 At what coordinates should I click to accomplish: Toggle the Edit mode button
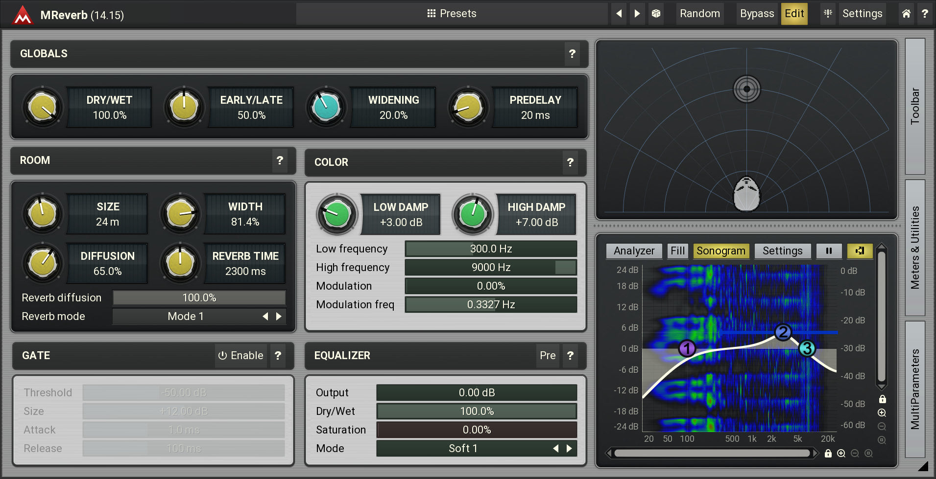[794, 14]
